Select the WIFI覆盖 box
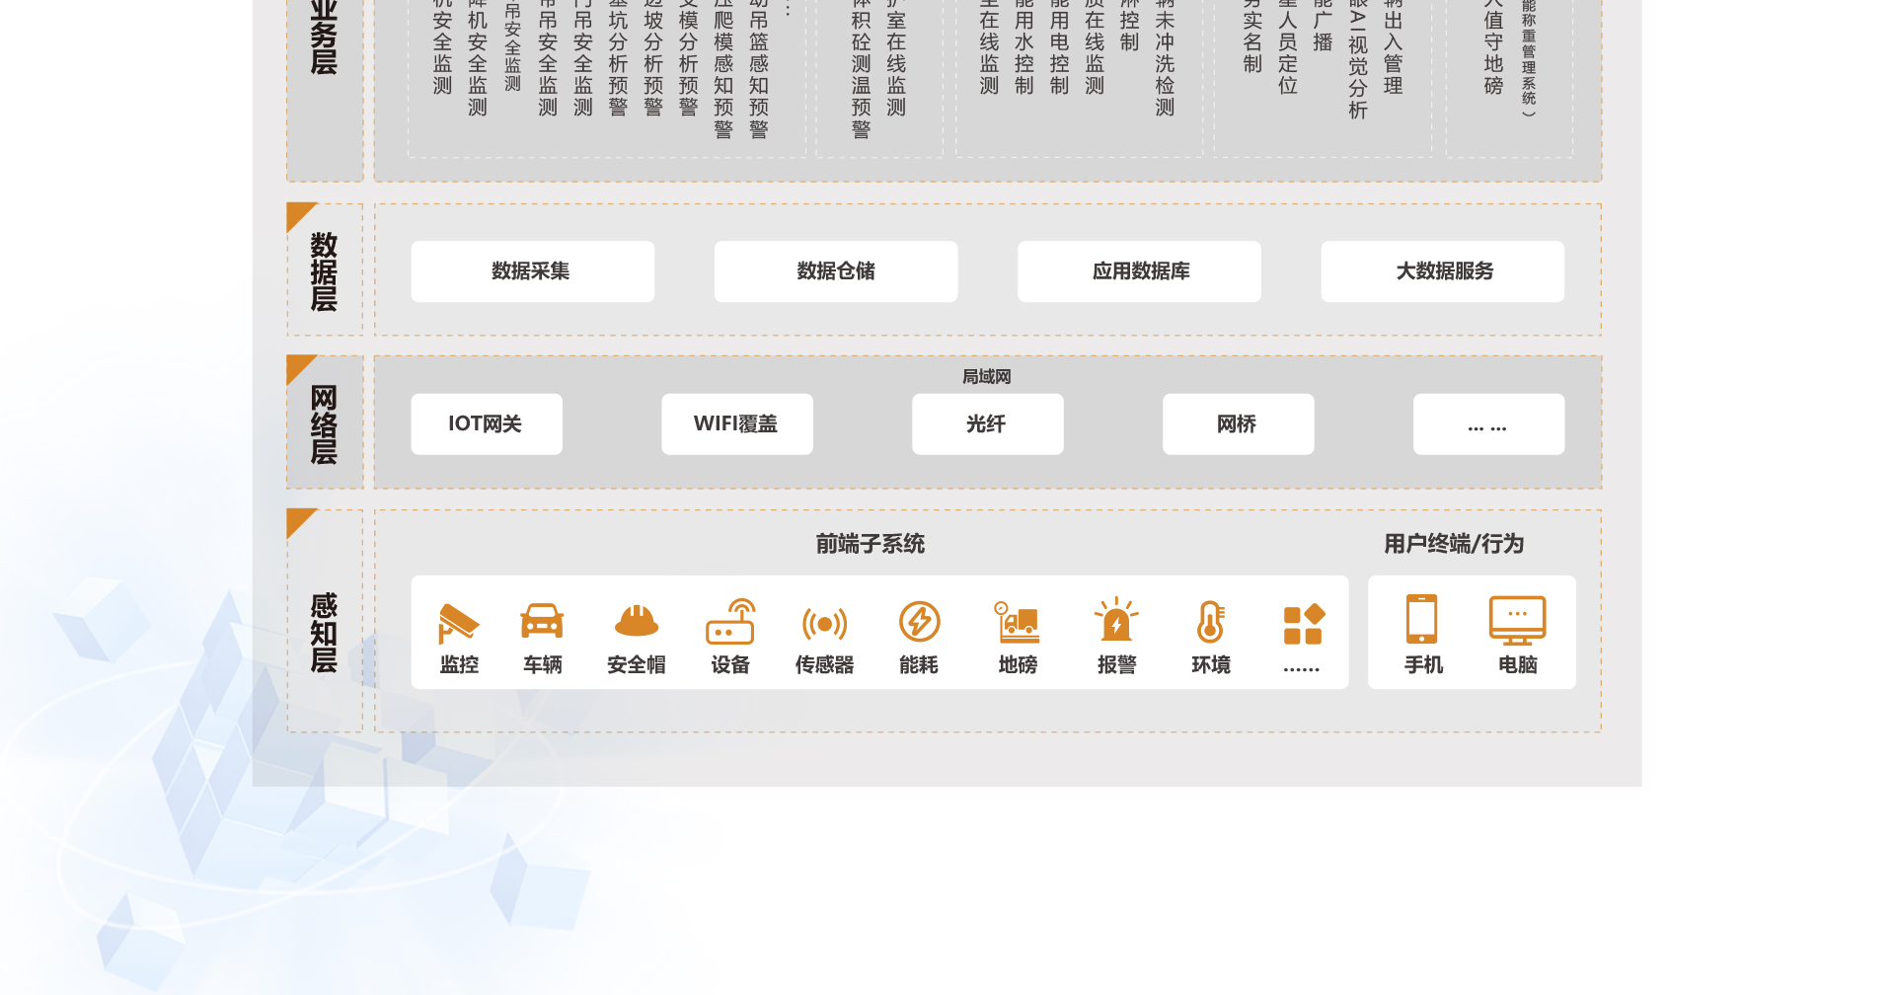1895x995 pixels. click(737, 424)
